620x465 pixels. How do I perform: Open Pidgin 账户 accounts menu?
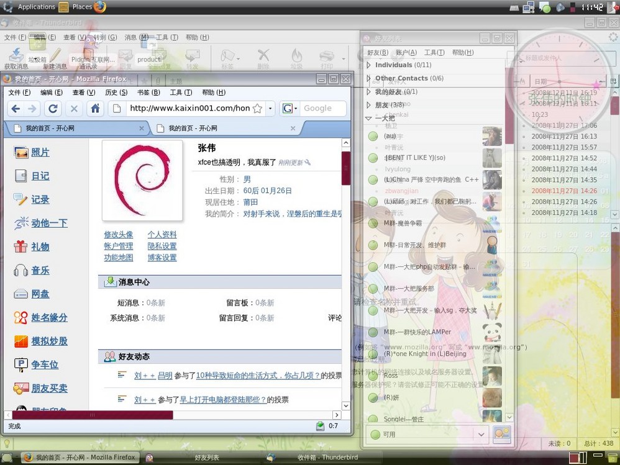pyautogui.click(x=406, y=53)
